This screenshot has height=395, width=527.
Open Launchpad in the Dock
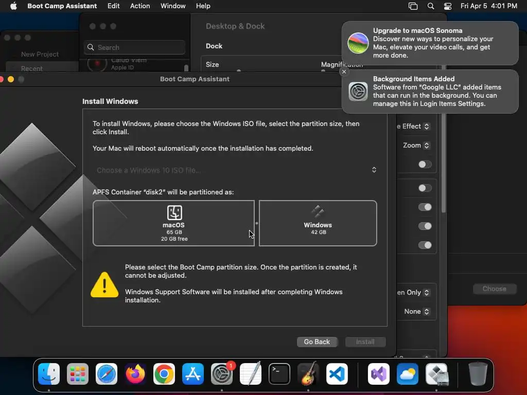pyautogui.click(x=78, y=374)
